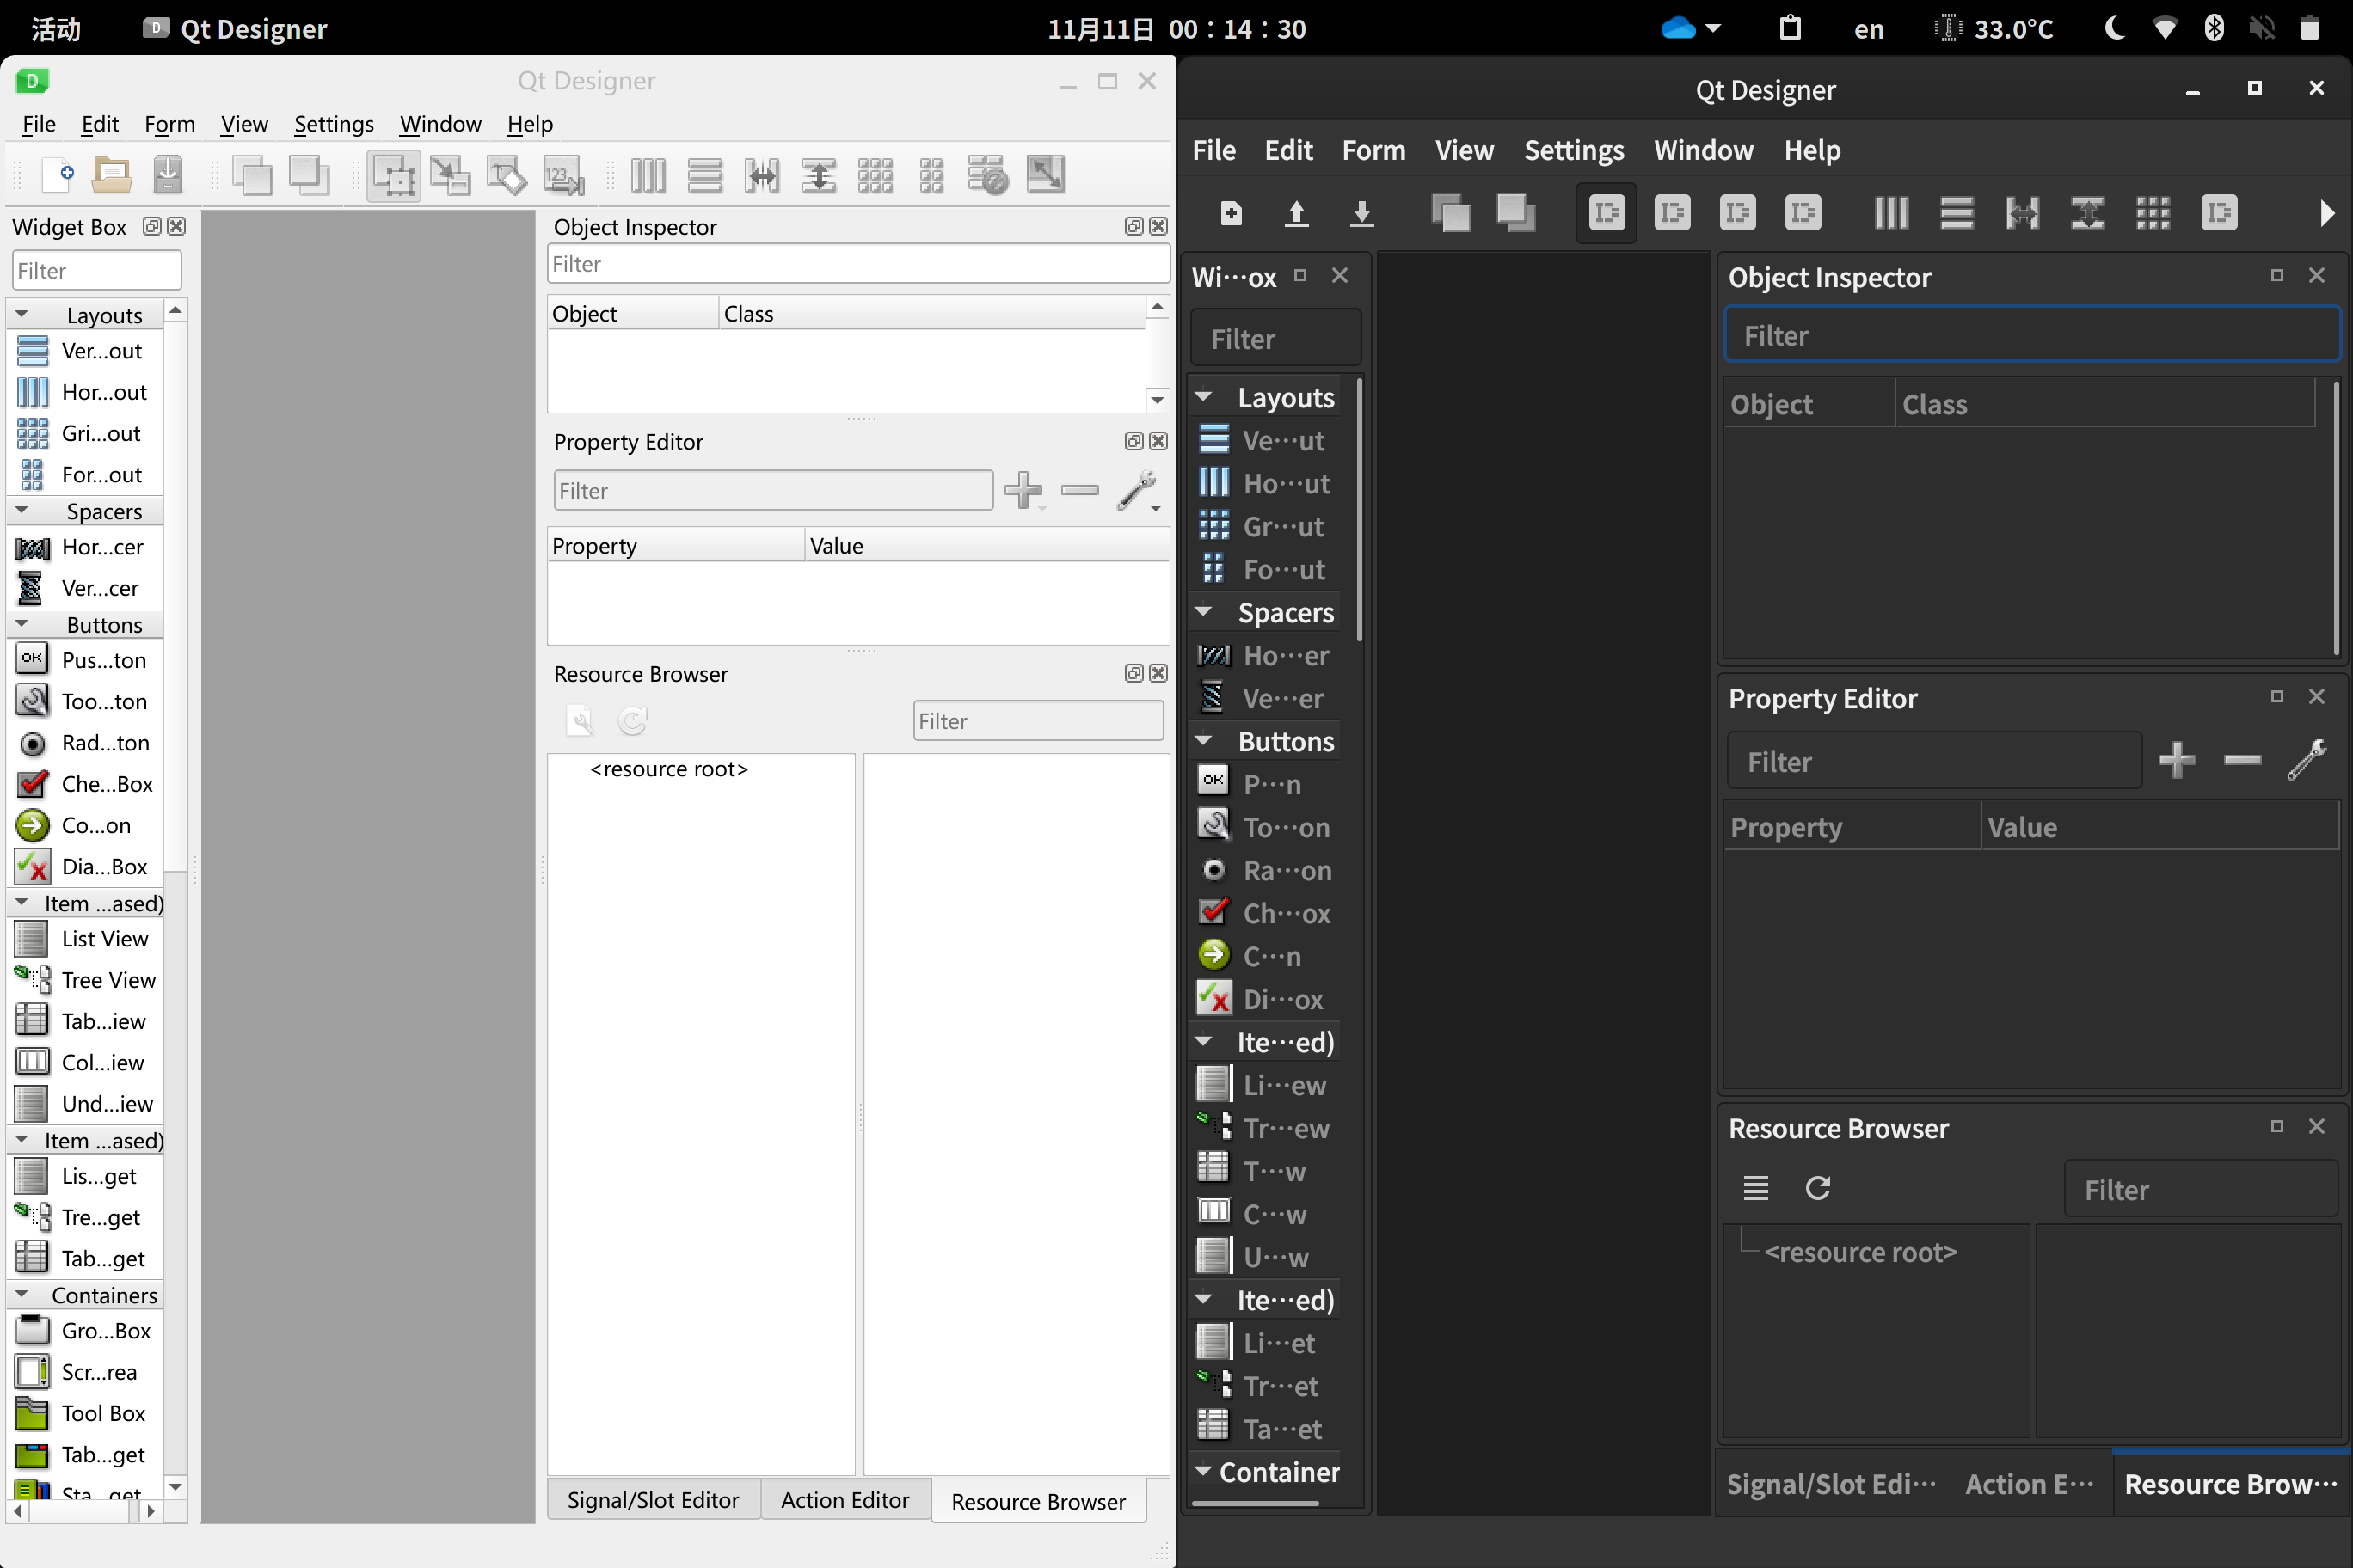2353x1568 pixels.
Task: Switch to Action Editor tab in dark window
Action: [x=2029, y=1484]
